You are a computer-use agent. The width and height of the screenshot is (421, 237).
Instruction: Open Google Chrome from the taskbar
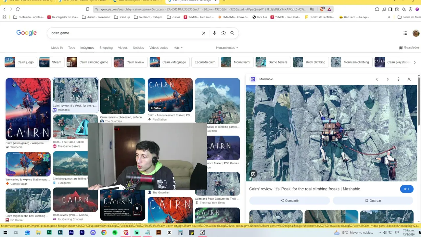(x=104, y=233)
